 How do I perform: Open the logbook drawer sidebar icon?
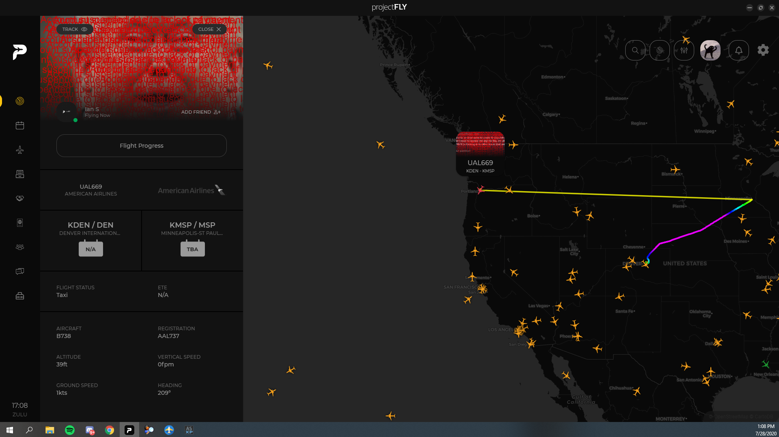coord(20,174)
